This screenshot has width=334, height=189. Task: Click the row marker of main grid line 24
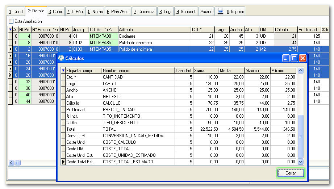[10, 69]
